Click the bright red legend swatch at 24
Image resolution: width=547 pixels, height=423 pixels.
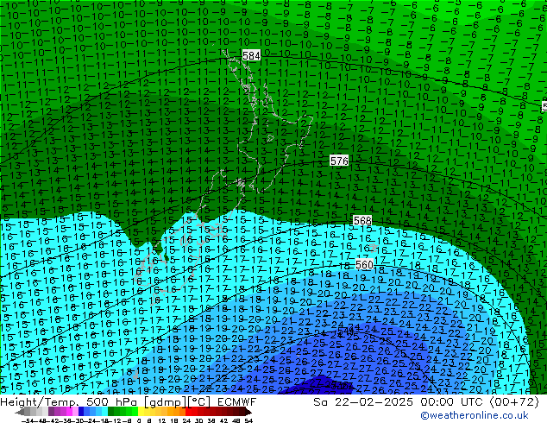[188, 413]
